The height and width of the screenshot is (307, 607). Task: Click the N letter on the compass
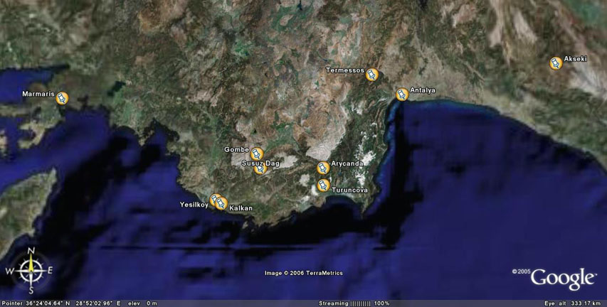coord(31,251)
